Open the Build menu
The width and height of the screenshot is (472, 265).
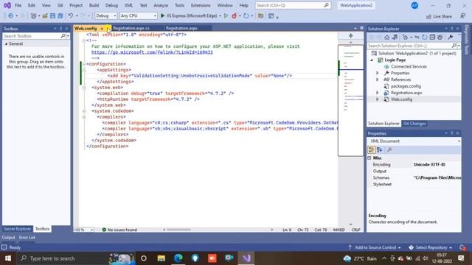(x=94, y=5)
